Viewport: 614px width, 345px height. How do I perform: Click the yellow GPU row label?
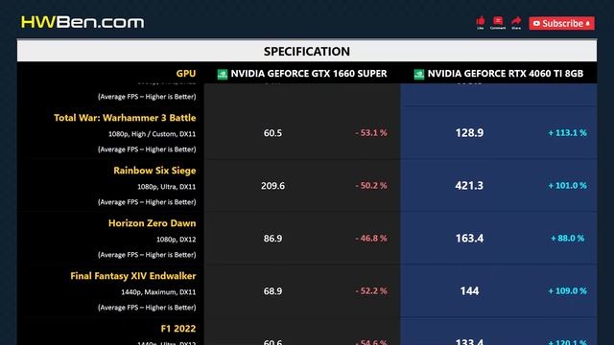point(185,74)
